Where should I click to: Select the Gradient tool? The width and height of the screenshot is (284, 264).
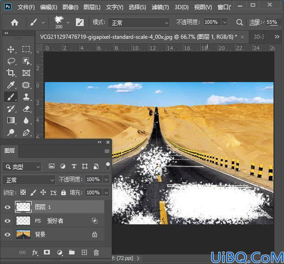click(11, 120)
